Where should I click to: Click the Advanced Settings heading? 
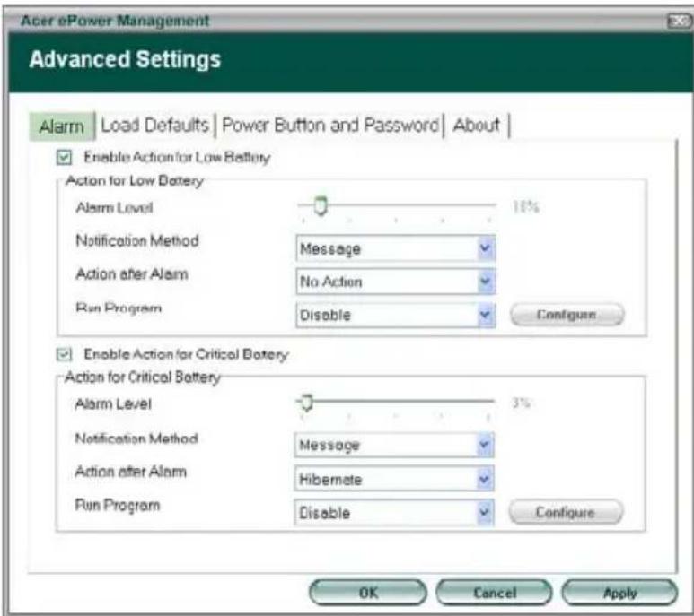[125, 60]
